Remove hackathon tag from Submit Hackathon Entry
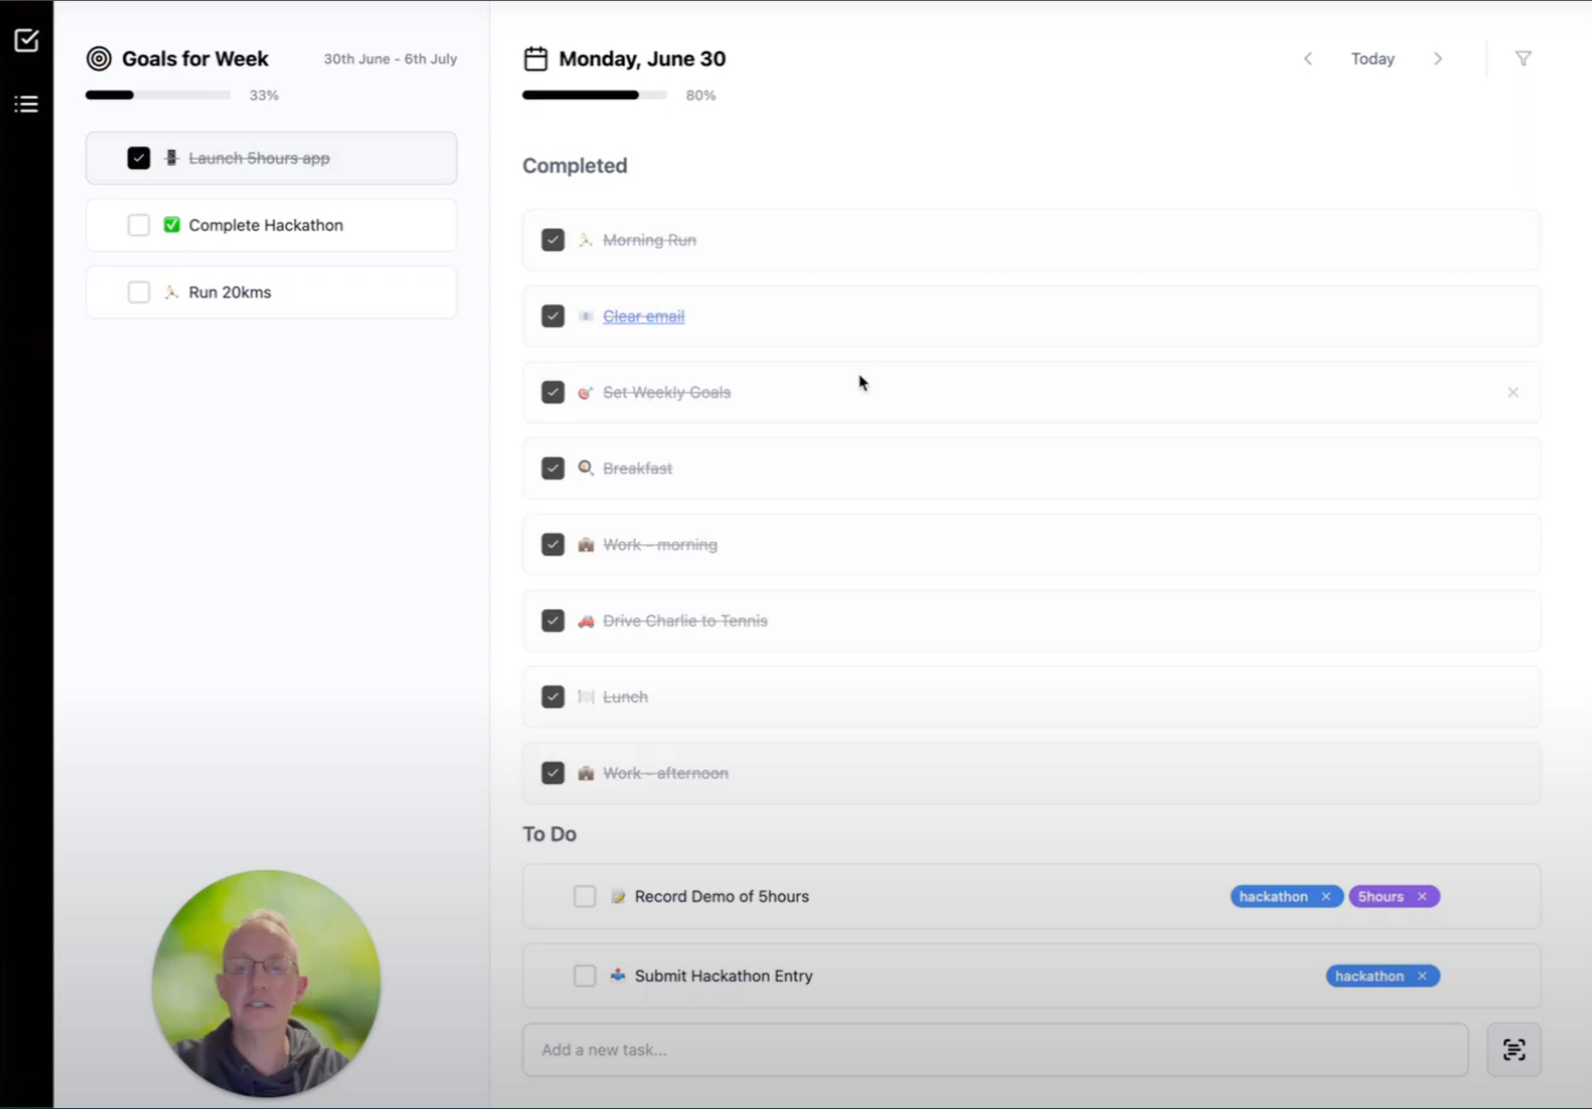Image resolution: width=1592 pixels, height=1109 pixels. click(x=1422, y=976)
